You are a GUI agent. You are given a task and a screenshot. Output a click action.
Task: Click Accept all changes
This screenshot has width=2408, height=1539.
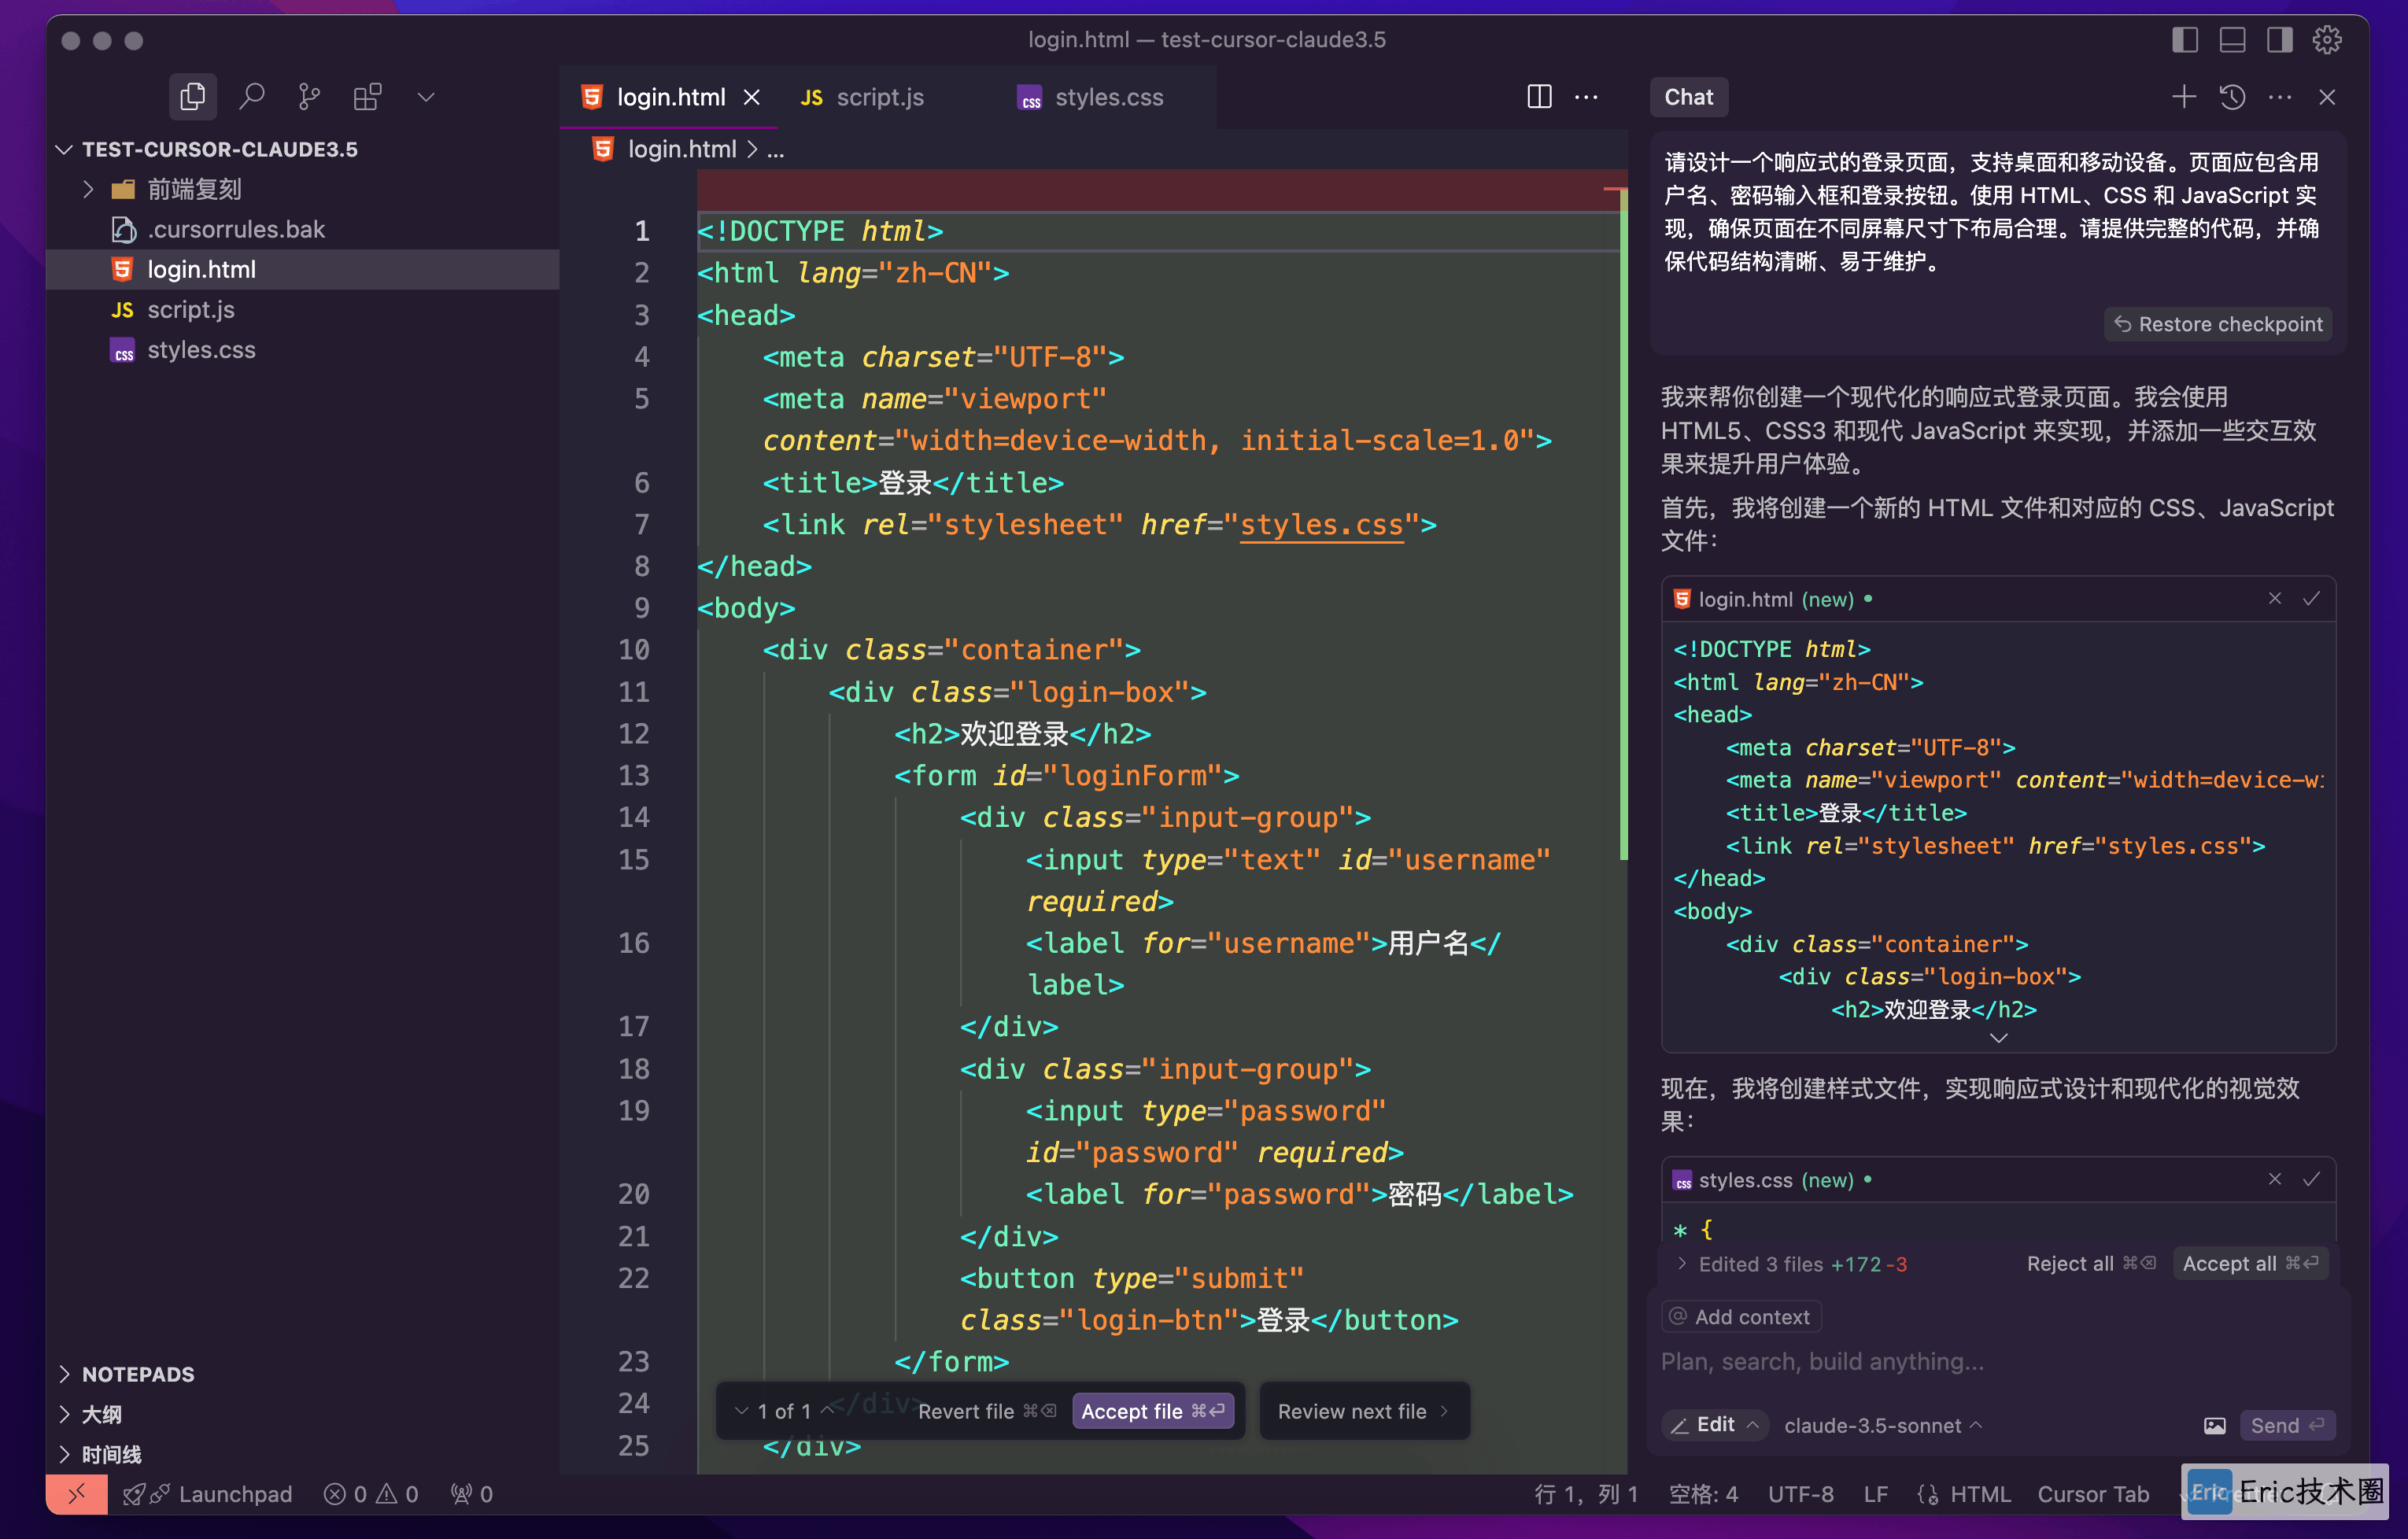point(2250,1263)
